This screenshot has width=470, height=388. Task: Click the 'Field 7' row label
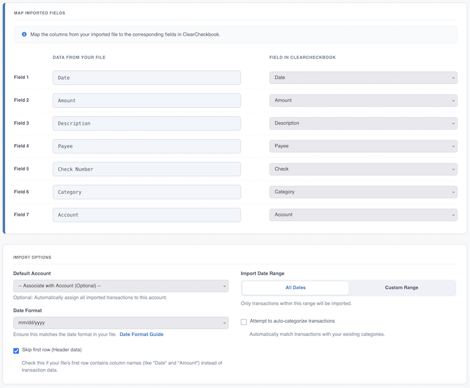coord(21,215)
